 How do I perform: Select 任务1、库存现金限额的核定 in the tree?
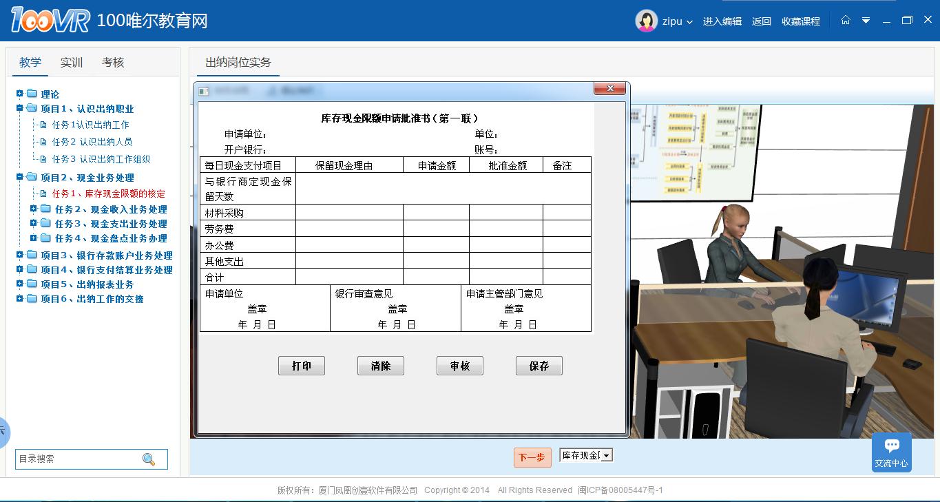click(x=109, y=194)
